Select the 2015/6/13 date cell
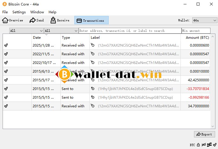The width and height of the screenshot is (218, 149). (x=46, y=71)
